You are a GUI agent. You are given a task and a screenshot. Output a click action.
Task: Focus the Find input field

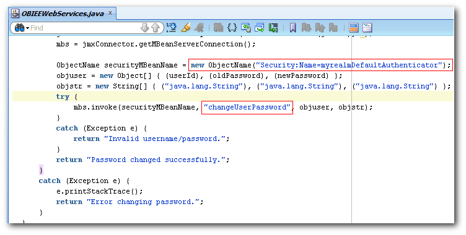click(x=85, y=28)
